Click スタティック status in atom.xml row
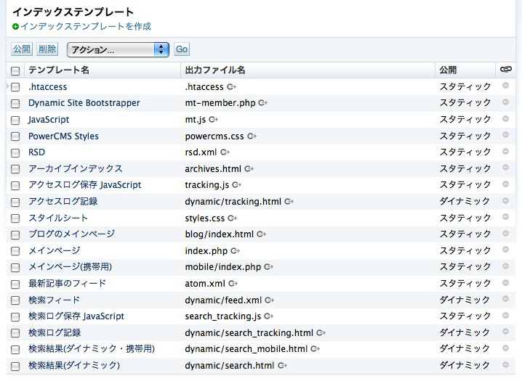Image resolution: width=522 pixels, height=381 pixels. [465, 283]
